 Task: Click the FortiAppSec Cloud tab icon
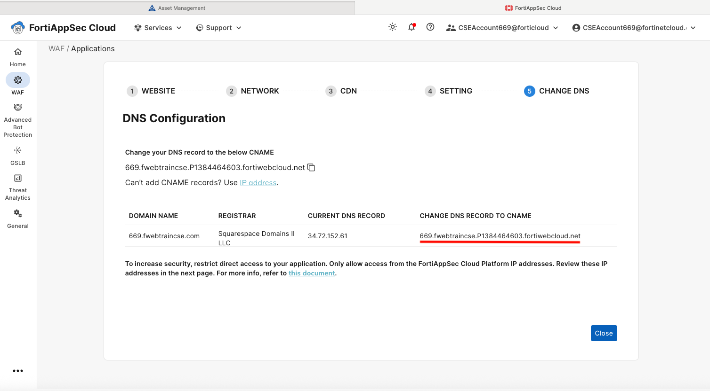509,8
